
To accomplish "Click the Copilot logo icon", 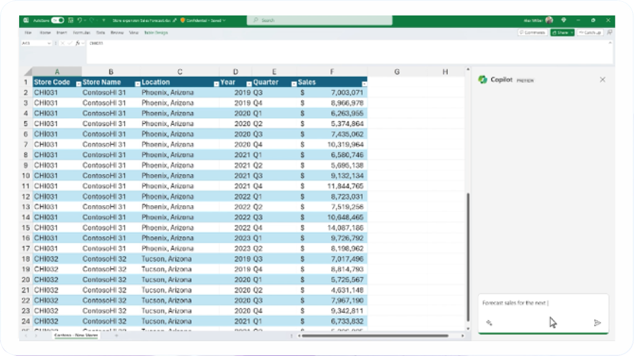I will coord(483,80).
